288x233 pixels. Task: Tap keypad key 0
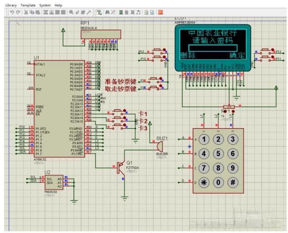pyautogui.click(x=218, y=182)
